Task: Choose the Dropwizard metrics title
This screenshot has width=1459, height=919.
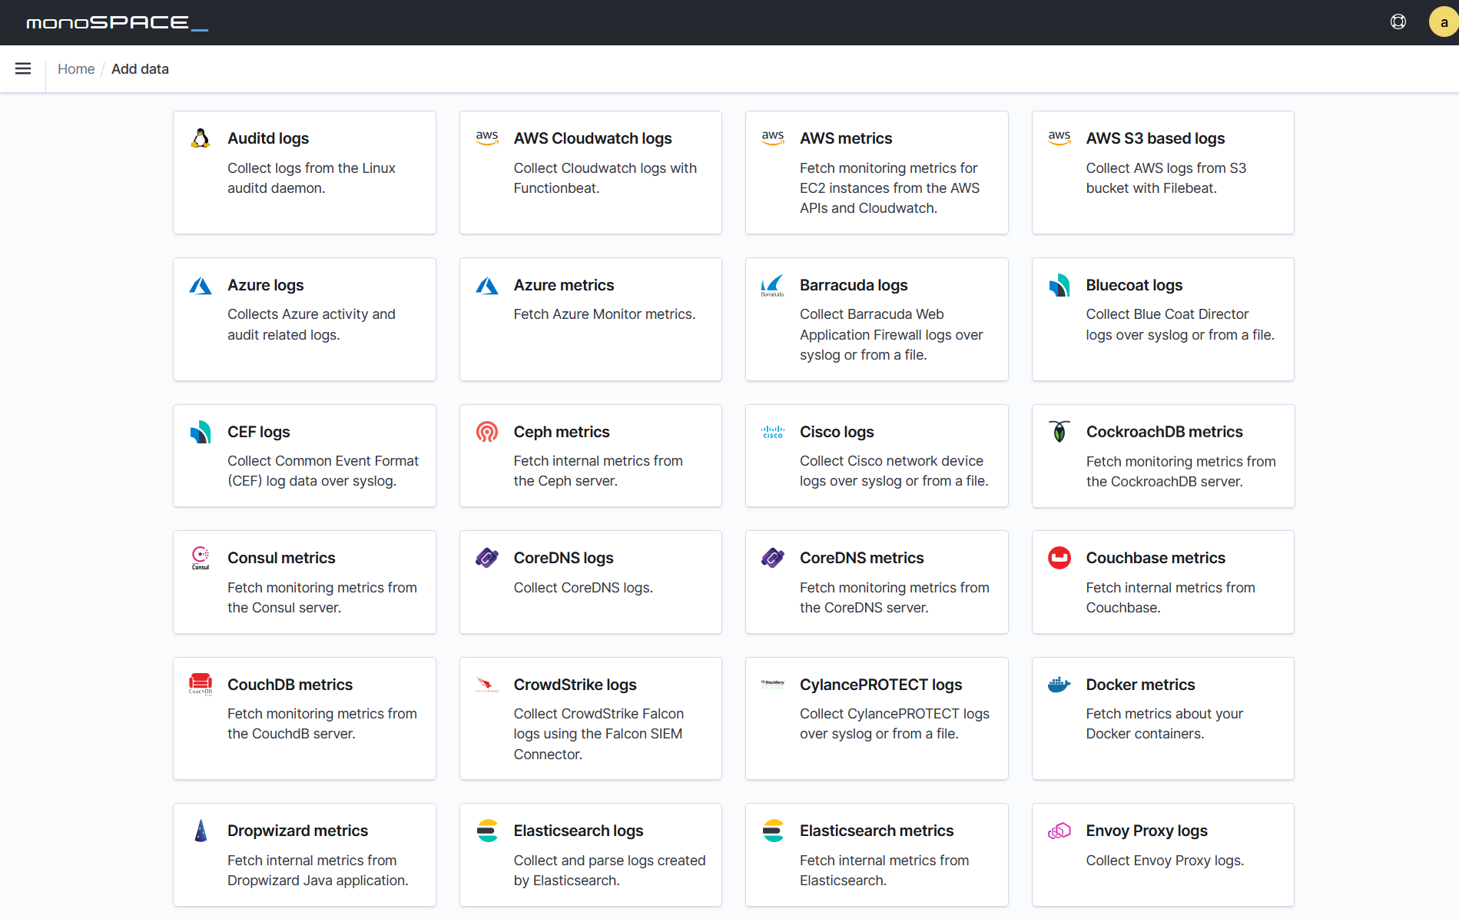Action: pyautogui.click(x=297, y=831)
